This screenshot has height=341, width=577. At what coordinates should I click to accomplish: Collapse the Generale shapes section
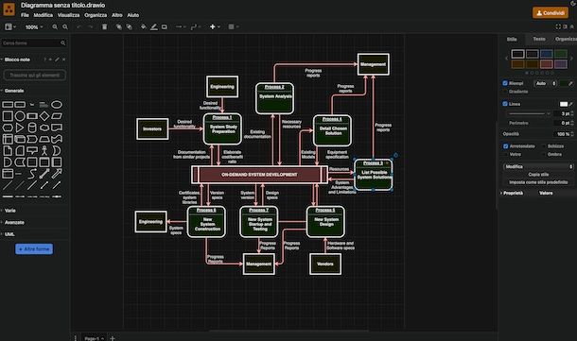pyautogui.click(x=14, y=91)
